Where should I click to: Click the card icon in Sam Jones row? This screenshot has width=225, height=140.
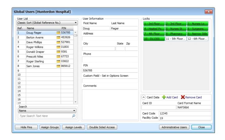(58, 66)
